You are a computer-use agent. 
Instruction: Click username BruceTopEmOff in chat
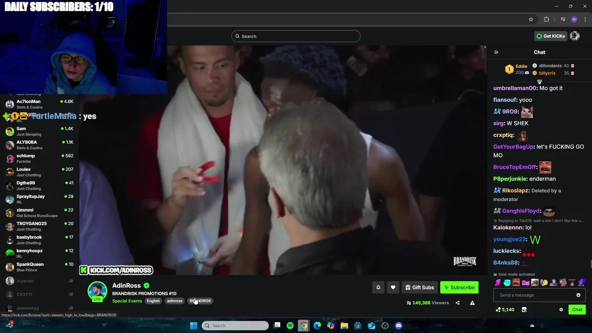[514, 167]
